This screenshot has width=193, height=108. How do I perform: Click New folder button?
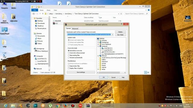coord(120,35)
